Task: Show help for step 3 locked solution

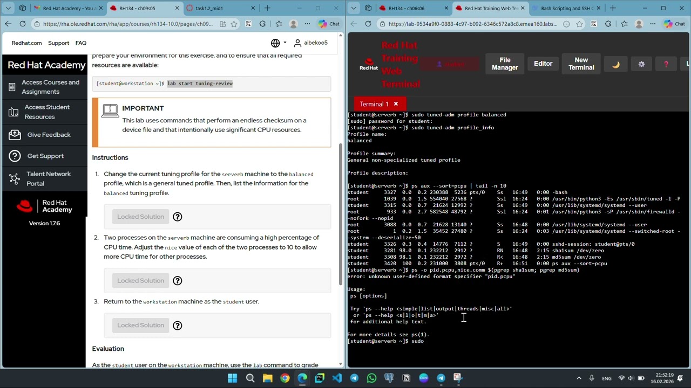Action: pos(177,325)
